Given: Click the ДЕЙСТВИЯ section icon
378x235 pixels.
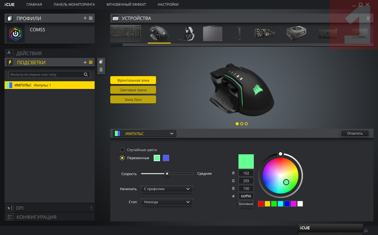Looking at the screenshot, I should pos(9,53).
